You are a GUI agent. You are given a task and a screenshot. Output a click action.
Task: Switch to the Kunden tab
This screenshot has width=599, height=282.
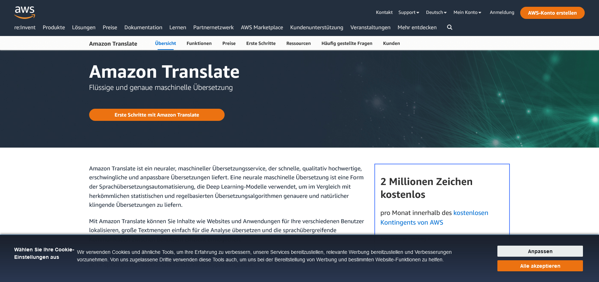point(391,43)
